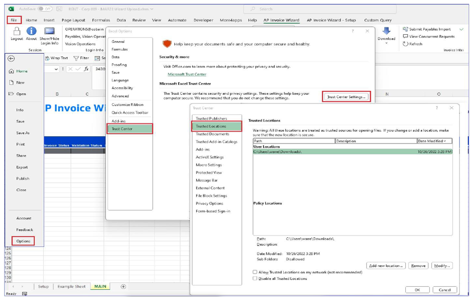The height and width of the screenshot is (297, 476).
Task: Open the About info icon
Action: [x=31, y=31]
